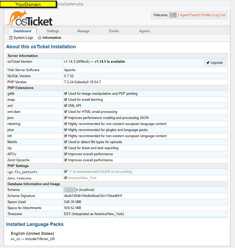
Task: Open the Dashboard tab
Action: 22,31
